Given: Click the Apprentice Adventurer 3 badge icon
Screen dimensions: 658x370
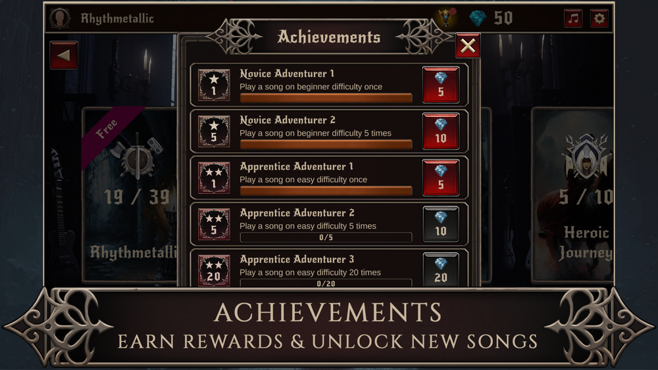Looking at the screenshot, I should pos(214,270).
